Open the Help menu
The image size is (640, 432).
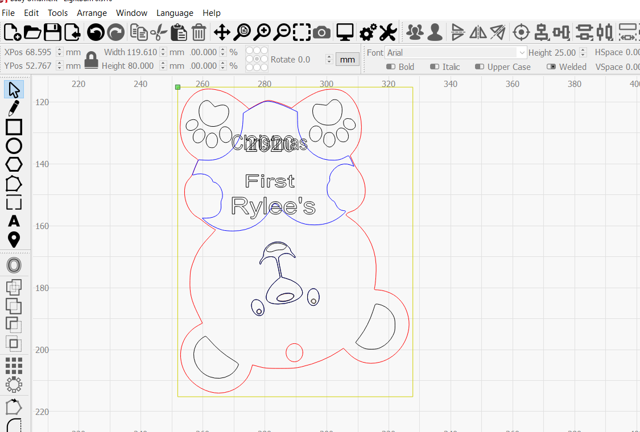coord(212,13)
